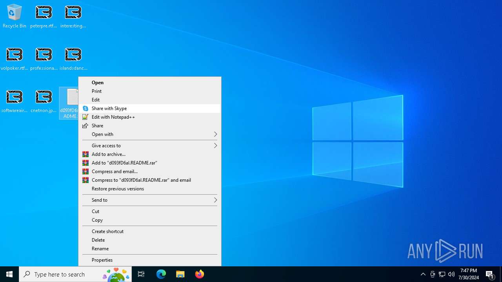Select Share with Skype

click(150, 108)
